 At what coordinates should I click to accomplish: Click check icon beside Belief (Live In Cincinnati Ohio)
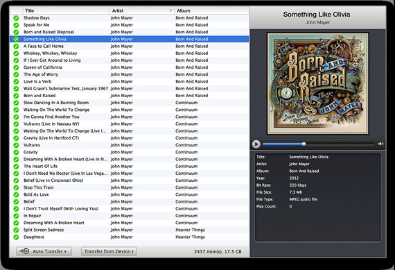(x=16, y=180)
